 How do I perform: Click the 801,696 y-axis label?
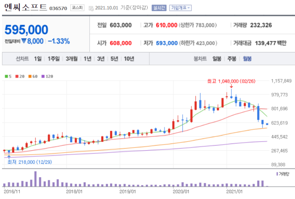[280, 109]
